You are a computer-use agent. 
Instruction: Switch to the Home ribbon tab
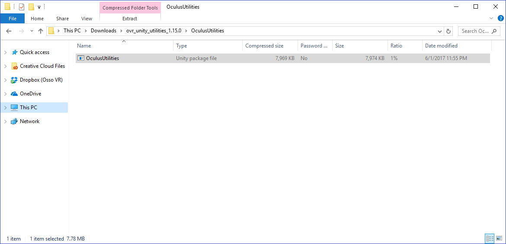click(x=37, y=19)
